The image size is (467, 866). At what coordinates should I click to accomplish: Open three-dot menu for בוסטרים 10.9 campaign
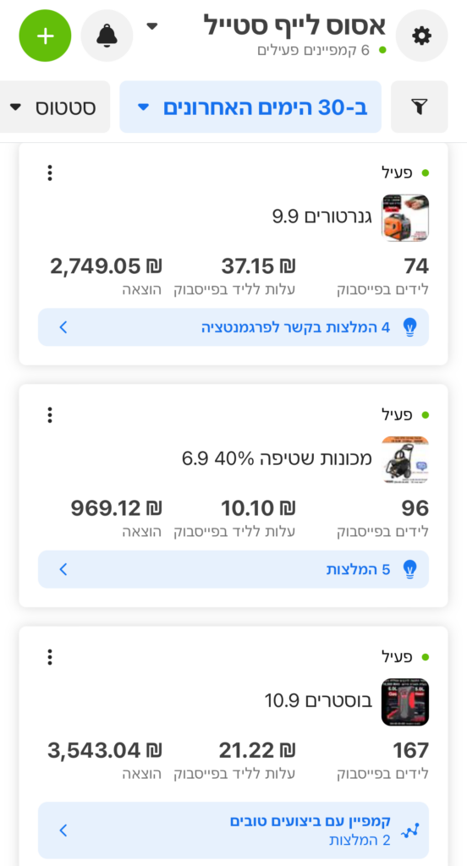click(50, 656)
